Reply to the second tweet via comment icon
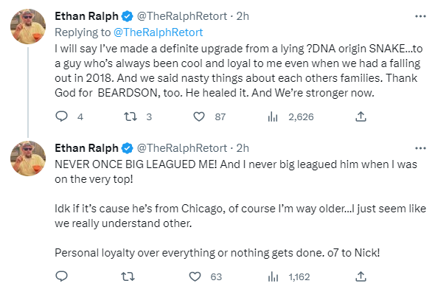This screenshot has width=435, height=289. click(x=62, y=276)
